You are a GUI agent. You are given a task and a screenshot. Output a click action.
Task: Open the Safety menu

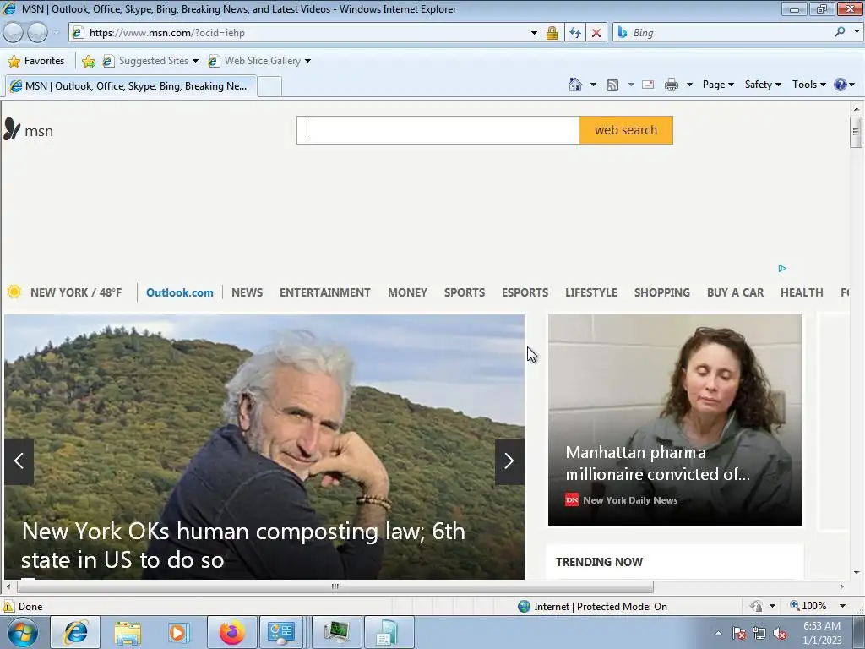[763, 85]
